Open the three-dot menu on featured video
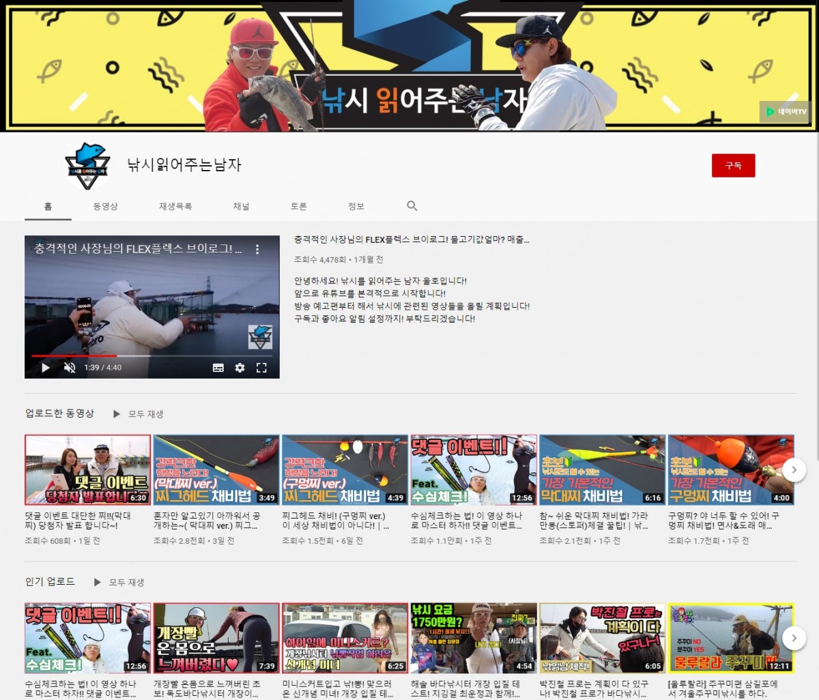The width and height of the screenshot is (819, 700). [x=257, y=250]
